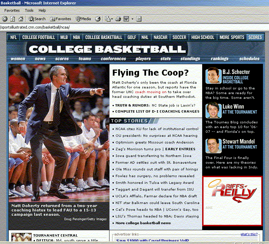The height and width of the screenshot is (244, 269).
Task: Click the players sub-navigation link
Action: click(x=143, y=59)
